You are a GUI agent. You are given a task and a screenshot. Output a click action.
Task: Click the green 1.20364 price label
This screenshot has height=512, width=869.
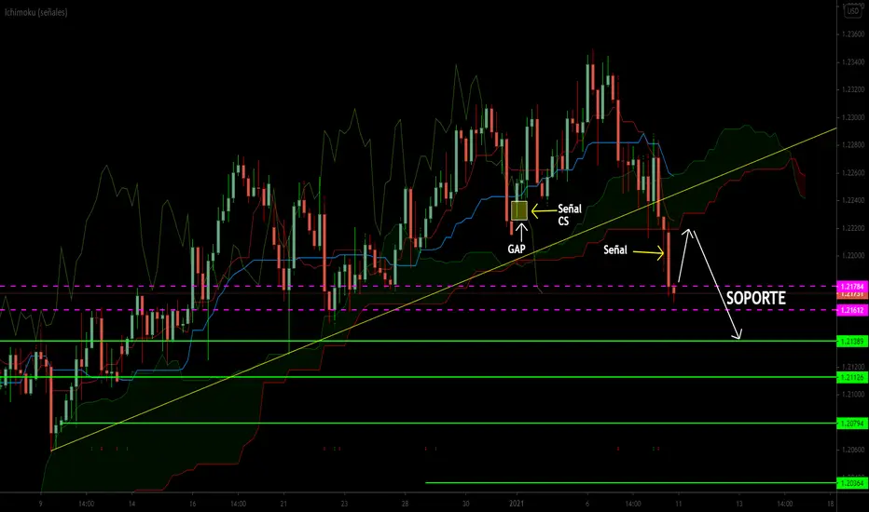click(x=852, y=483)
